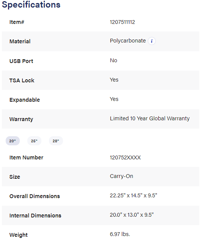The image size is (200, 244).
Task: Select the 20" size tab
Action: pyautogui.click(x=13, y=141)
